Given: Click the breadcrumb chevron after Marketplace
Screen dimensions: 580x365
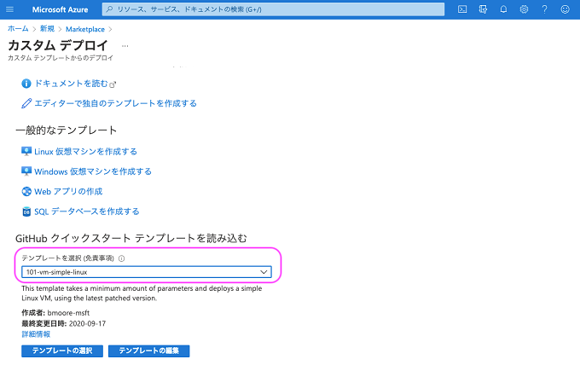Looking at the screenshot, I should pyautogui.click(x=110, y=29).
